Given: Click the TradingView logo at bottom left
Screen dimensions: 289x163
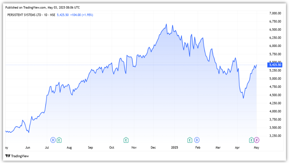Looking at the screenshot, I should click(x=17, y=156).
